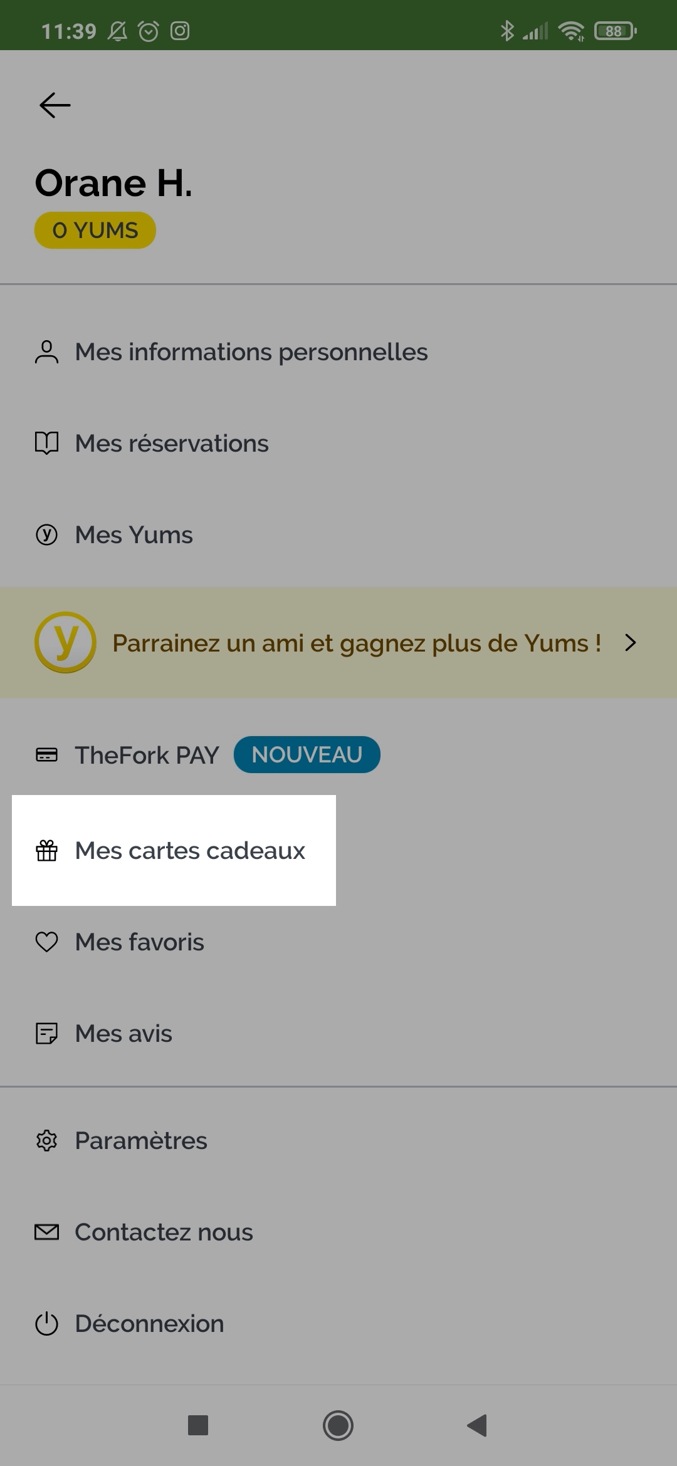This screenshot has height=1466, width=677.
Task: Tap the envelope Contactez nous icon
Action: pyautogui.click(x=46, y=1232)
